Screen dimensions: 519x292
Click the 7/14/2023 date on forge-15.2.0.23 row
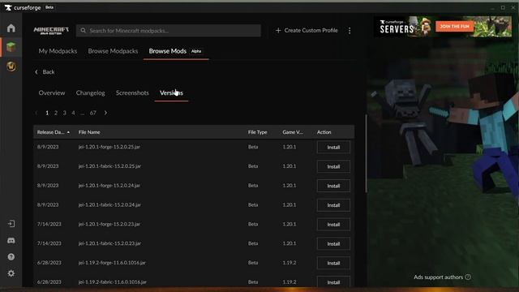[49, 224]
